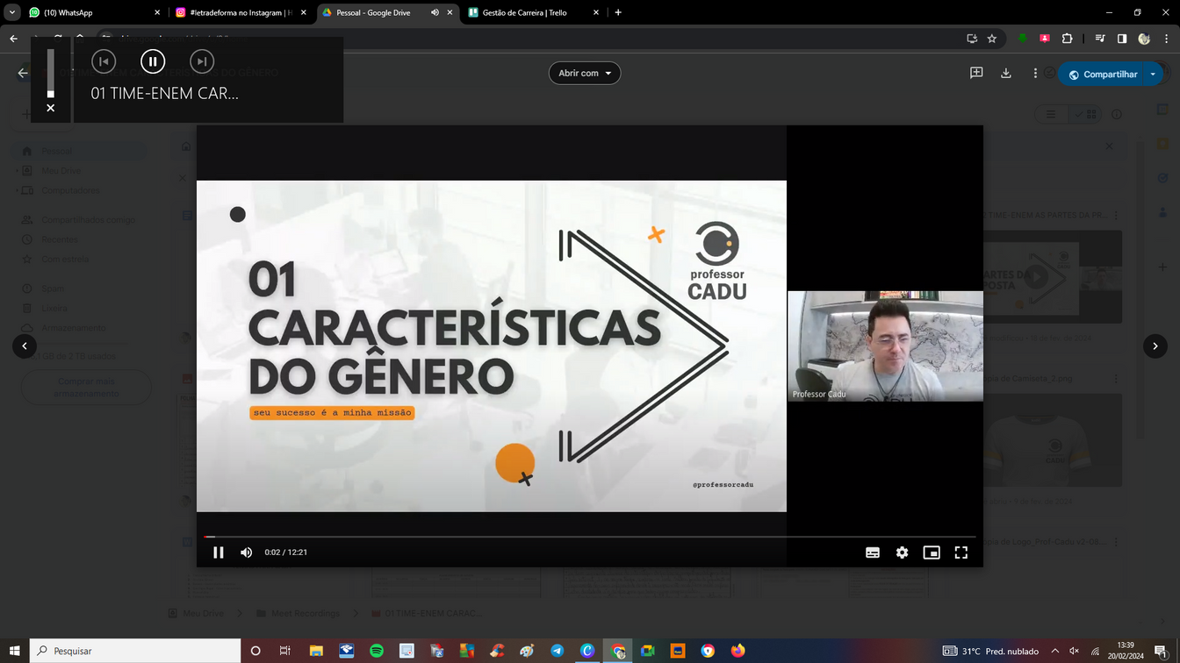Image resolution: width=1180 pixels, height=663 pixels.
Task: Click the Professor Cadu webcam feed
Action: pos(885,346)
